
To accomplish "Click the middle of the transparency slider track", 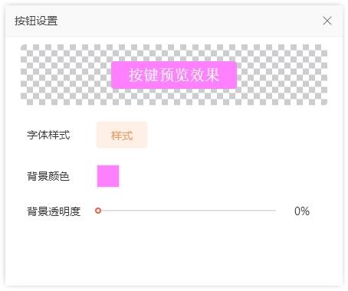I will (x=186, y=211).
